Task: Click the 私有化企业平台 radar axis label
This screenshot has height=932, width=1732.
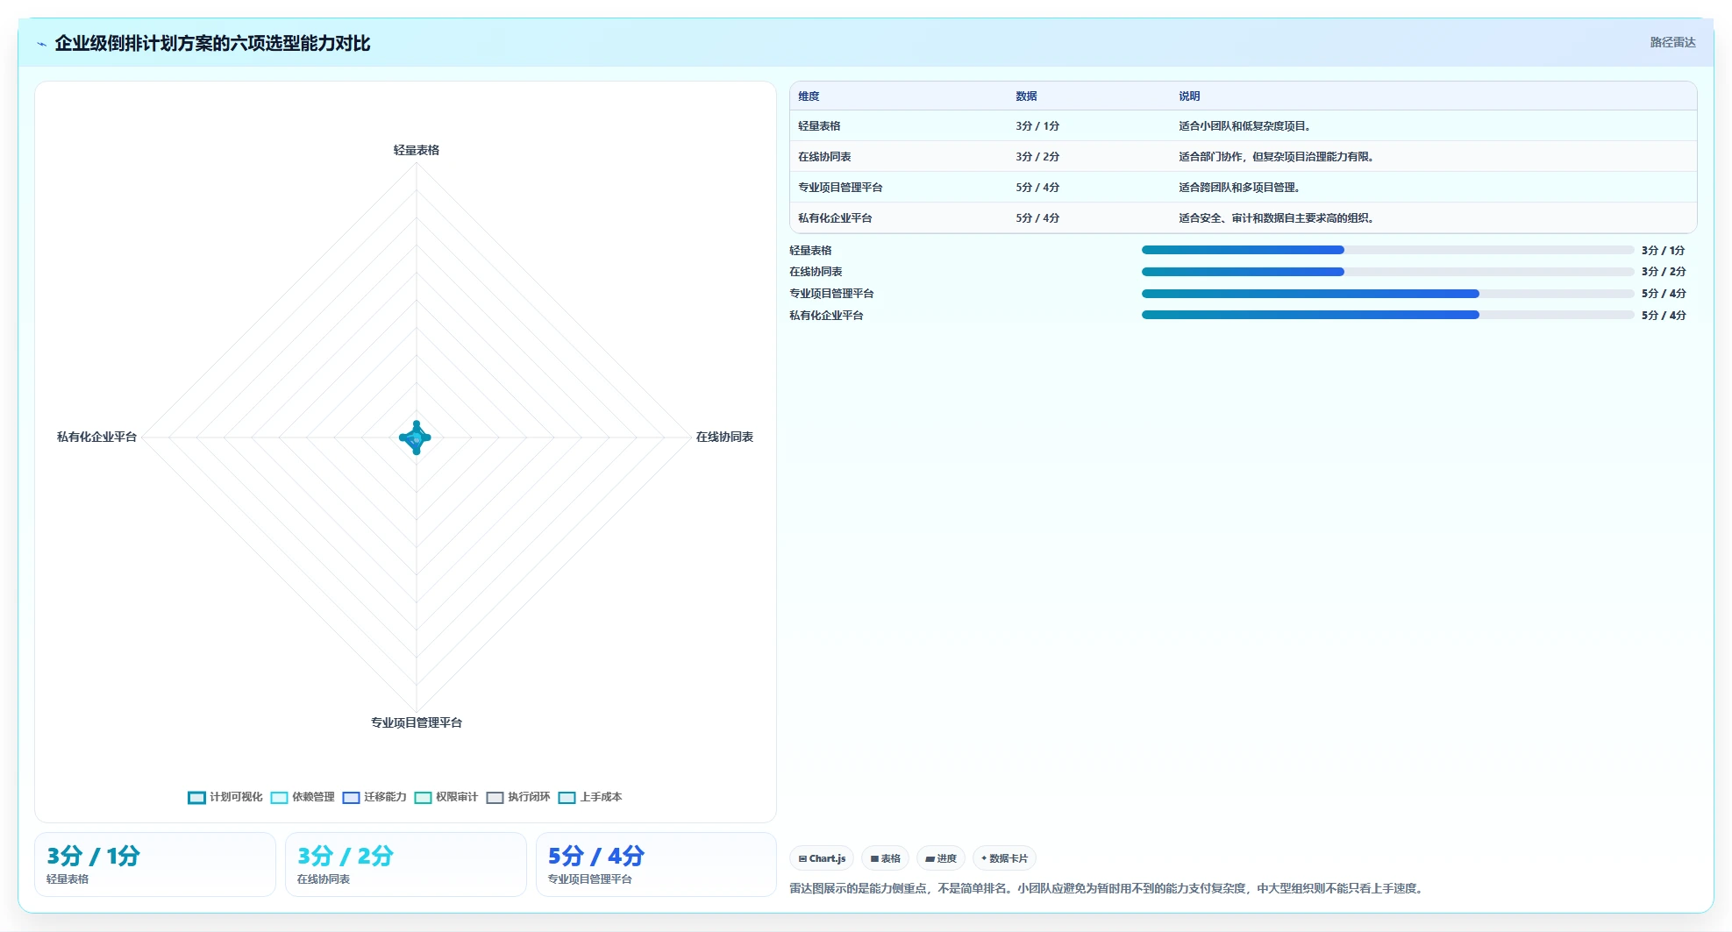Action: [x=96, y=437]
